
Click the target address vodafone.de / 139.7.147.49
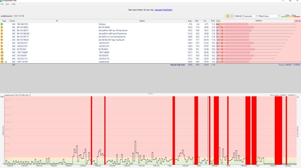click(12, 16)
